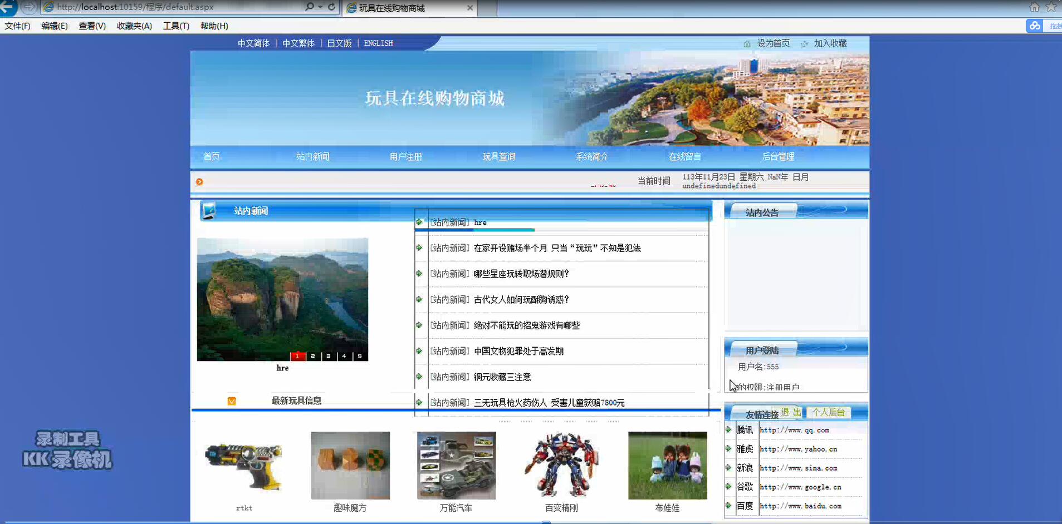The image size is (1062, 524).
Task: Open 腾讯 link http://www.qq.com
Action: coord(794,430)
